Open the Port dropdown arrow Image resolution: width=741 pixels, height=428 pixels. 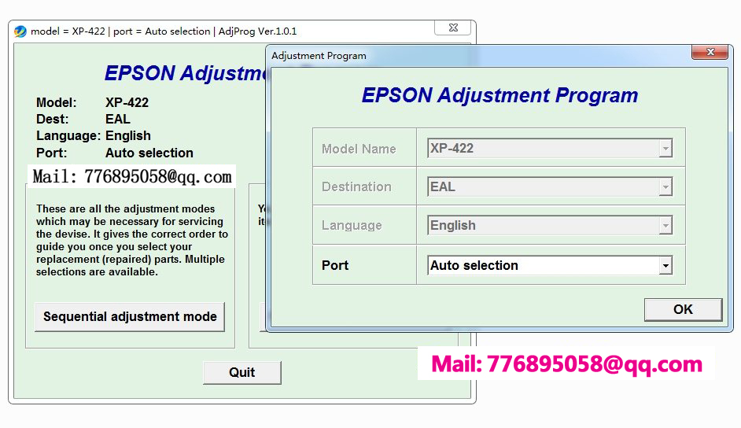[x=665, y=265]
